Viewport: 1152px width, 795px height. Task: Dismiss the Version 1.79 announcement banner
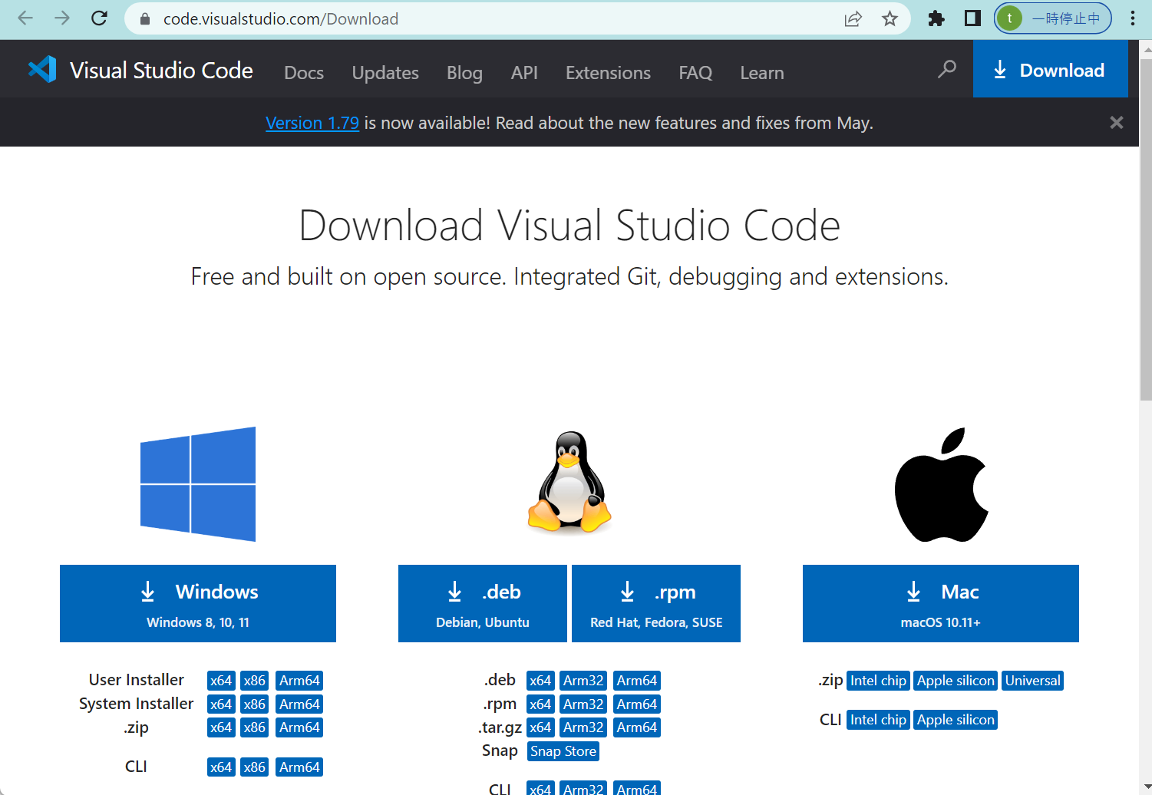tap(1117, 122)
